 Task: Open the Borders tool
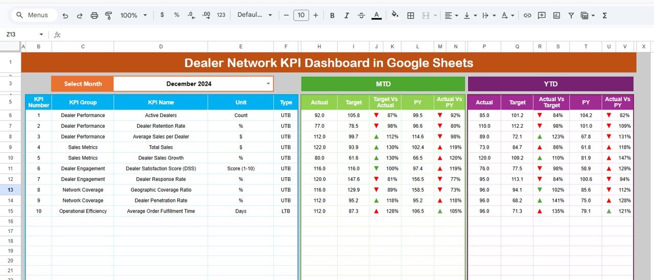pos(410,15)
